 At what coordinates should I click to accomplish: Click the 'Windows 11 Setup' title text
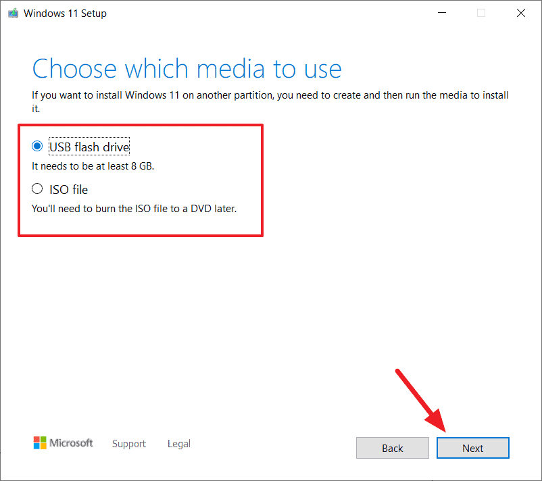pos(65,13)
